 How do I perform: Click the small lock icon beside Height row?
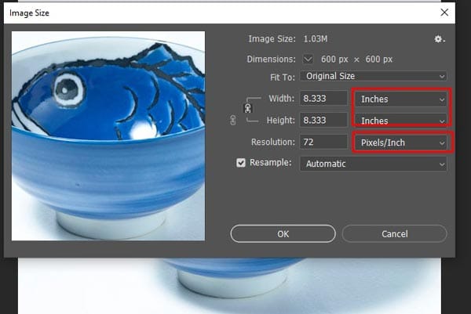pyautogui.click(x=233, y=120)
